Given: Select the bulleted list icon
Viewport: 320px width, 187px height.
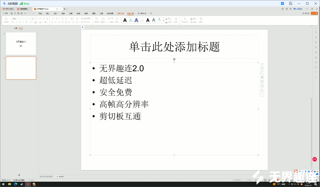Looking at the screenshot, I should pos(53,18).
